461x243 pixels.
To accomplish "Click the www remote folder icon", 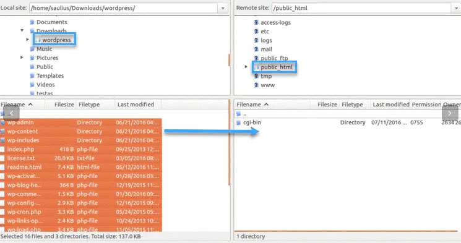I will pos(256,85).
